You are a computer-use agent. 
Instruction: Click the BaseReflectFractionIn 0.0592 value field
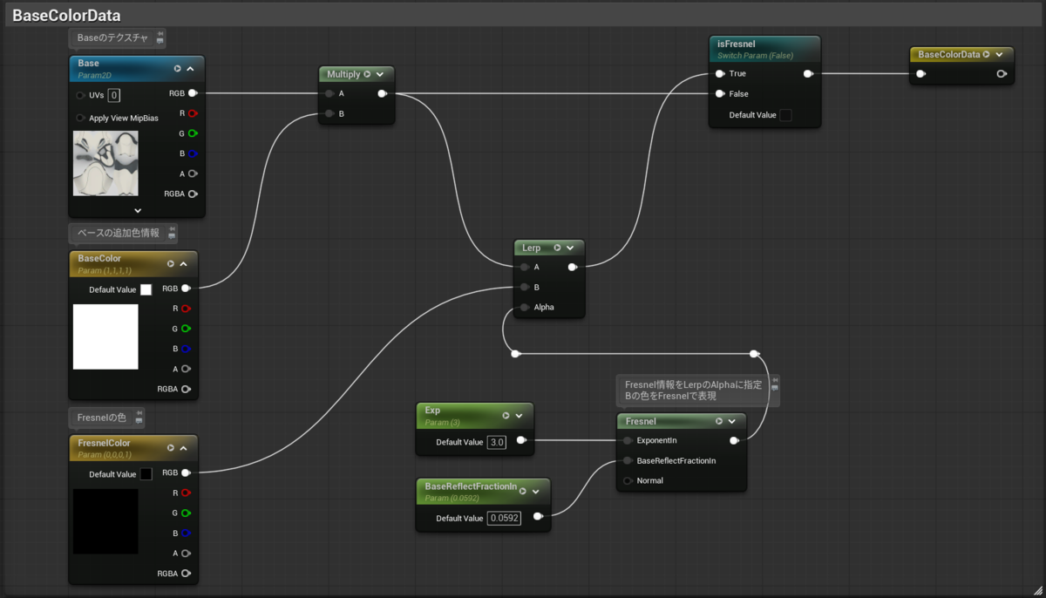(504, 519)
